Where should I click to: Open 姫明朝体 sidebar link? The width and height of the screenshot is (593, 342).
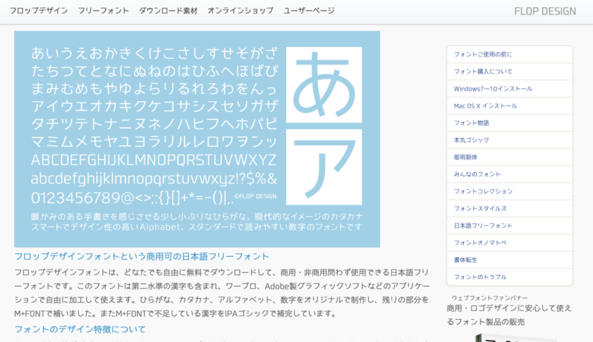coord(509,157)
